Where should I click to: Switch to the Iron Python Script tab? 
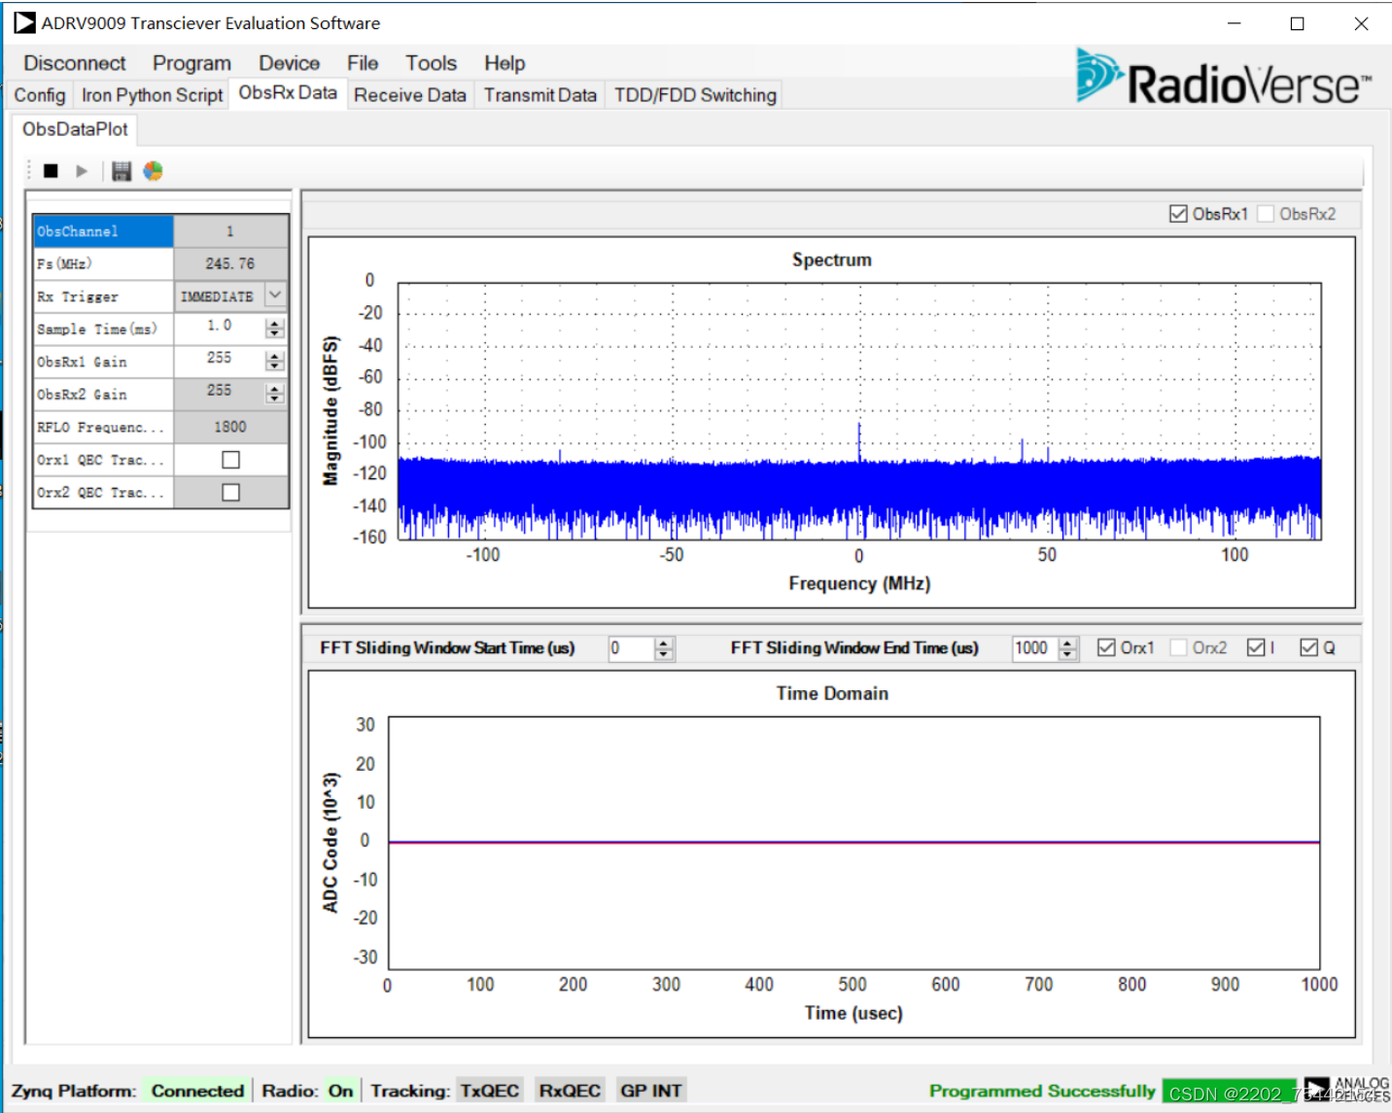pos(152,95)
